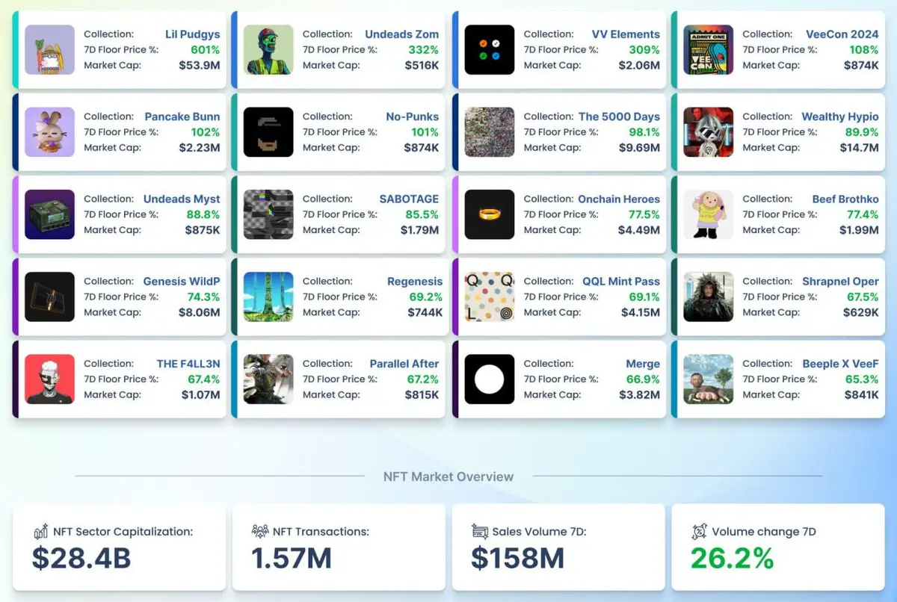Click the NFT Transactions people icon
Viewport: 897px width, 602px height.
pyautogui.click(x=260, y=532)
